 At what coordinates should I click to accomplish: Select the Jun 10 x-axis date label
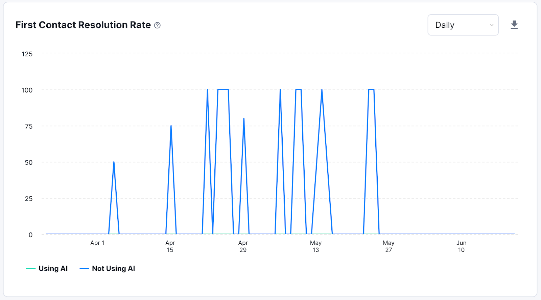click(x=461, y=246)
